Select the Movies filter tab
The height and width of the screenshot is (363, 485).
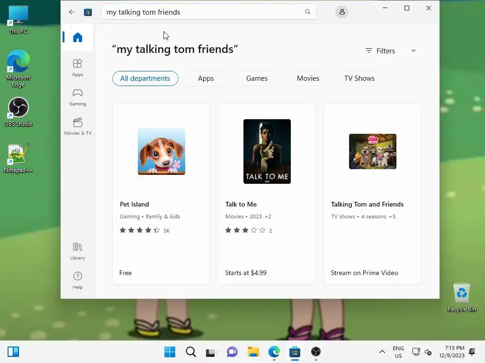click(x=308, y=78)
